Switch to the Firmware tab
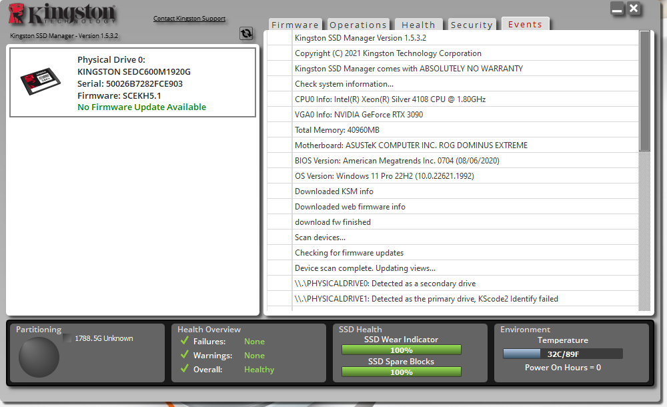667x407 pixels. pos(295,25)
